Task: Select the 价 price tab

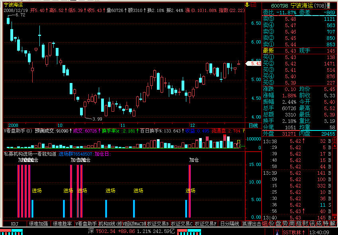Action: (x=272, y=223)
